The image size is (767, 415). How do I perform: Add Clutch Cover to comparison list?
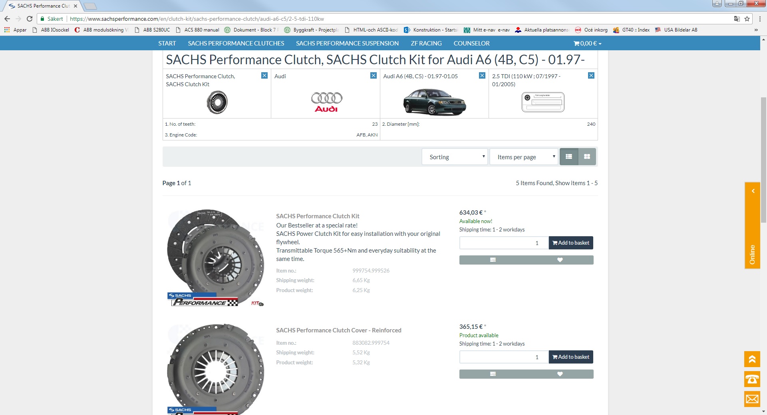click(x=493, y=374)
